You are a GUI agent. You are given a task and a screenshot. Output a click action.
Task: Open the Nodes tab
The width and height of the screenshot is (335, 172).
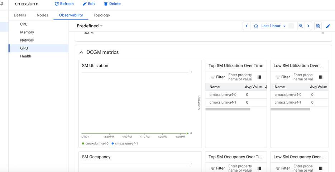point(42,15)
